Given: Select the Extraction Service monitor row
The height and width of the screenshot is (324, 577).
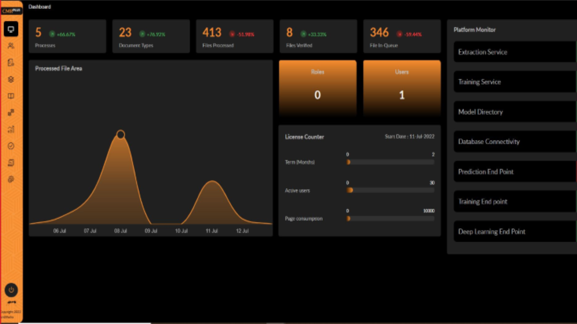Looking at the screenshot, I should click(x=515, y=52).
